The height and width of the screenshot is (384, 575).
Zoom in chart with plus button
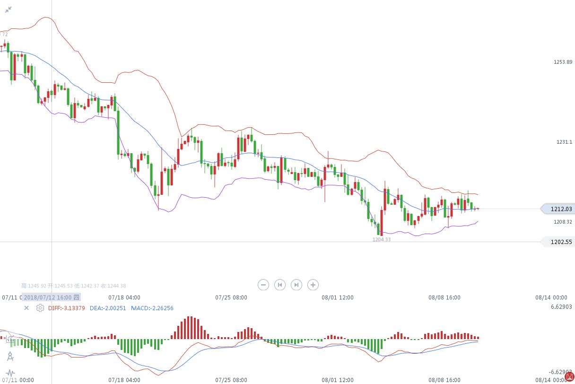313,285
